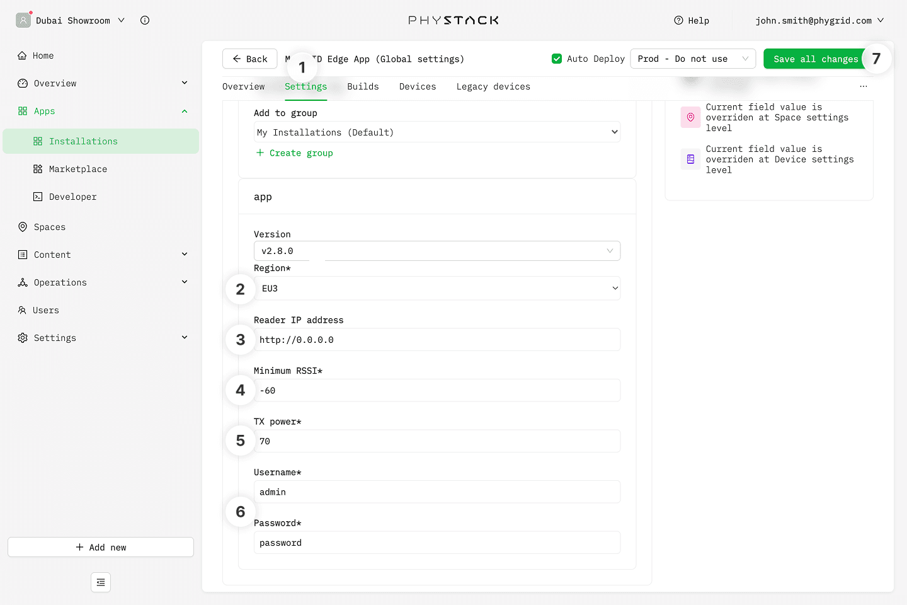Image resolution: width=907 pixels, height=605 pixels.
Task: Expand the sidebar Settings section chevron
Action: pos(185,338)
